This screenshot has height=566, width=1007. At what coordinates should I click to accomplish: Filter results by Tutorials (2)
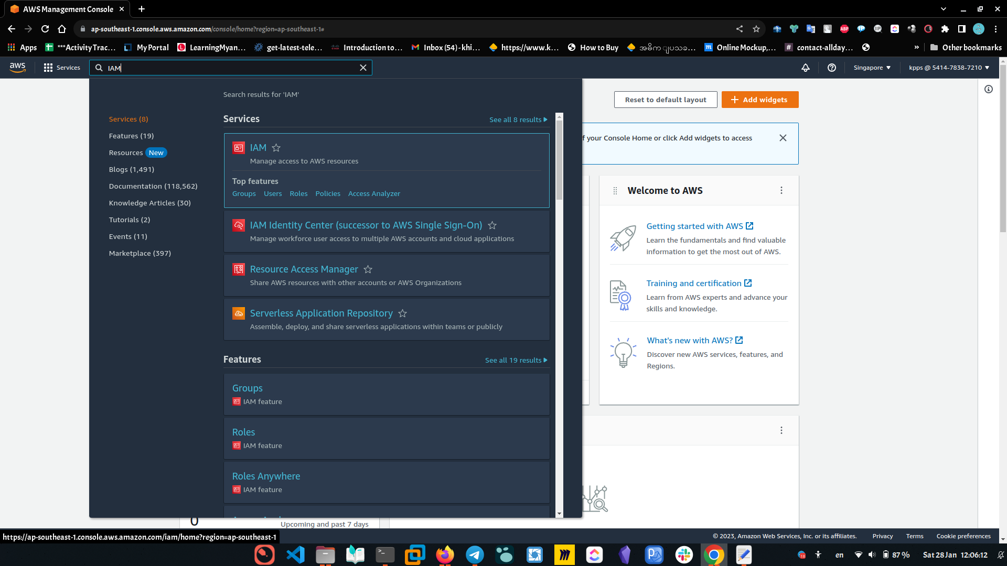129,220
